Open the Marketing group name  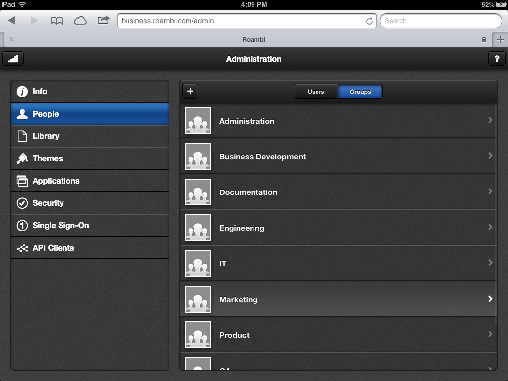[238, 300]
